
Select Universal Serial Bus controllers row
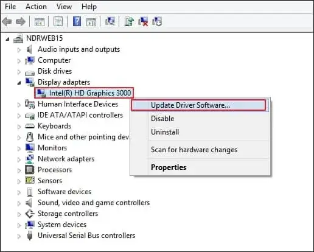[x=86, y=236]
